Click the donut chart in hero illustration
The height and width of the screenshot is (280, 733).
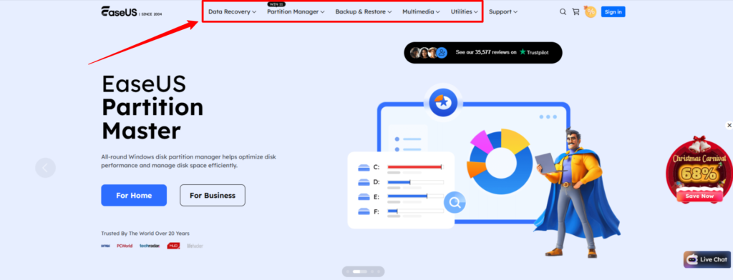point(500,162)
